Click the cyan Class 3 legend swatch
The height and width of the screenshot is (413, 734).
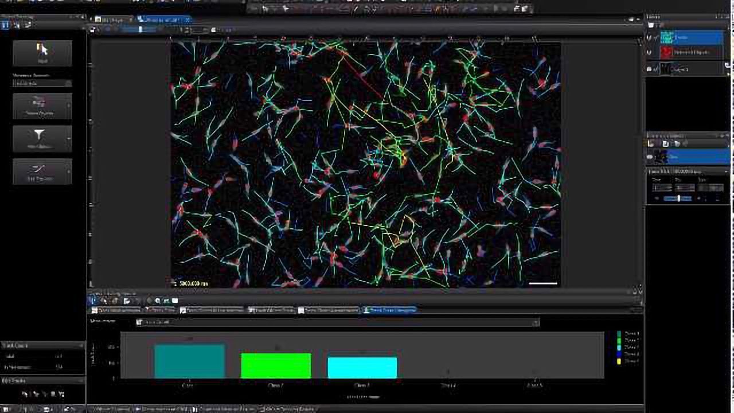pos(619,348)
